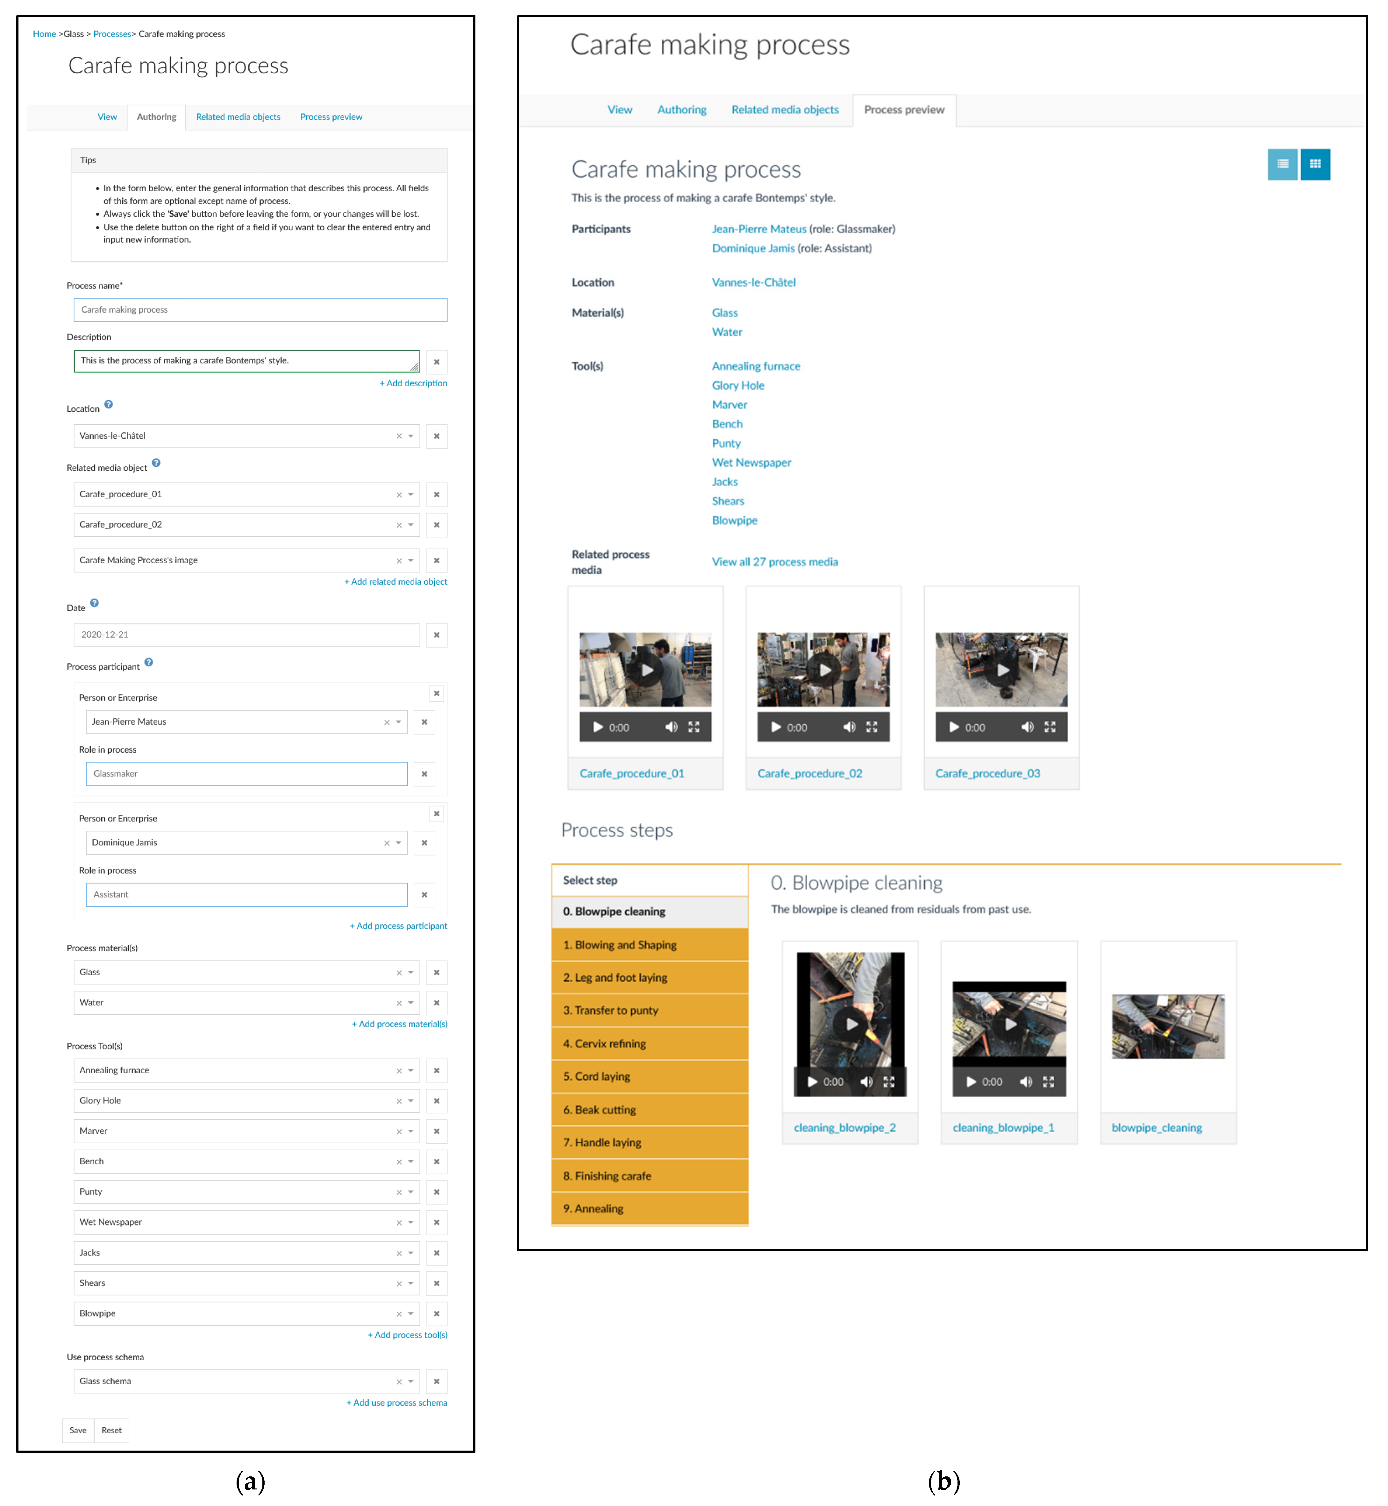This screenshot has width=1388, height=1506.
Task: Open the Glass schema dropdown
Action: coord(411,1381)
